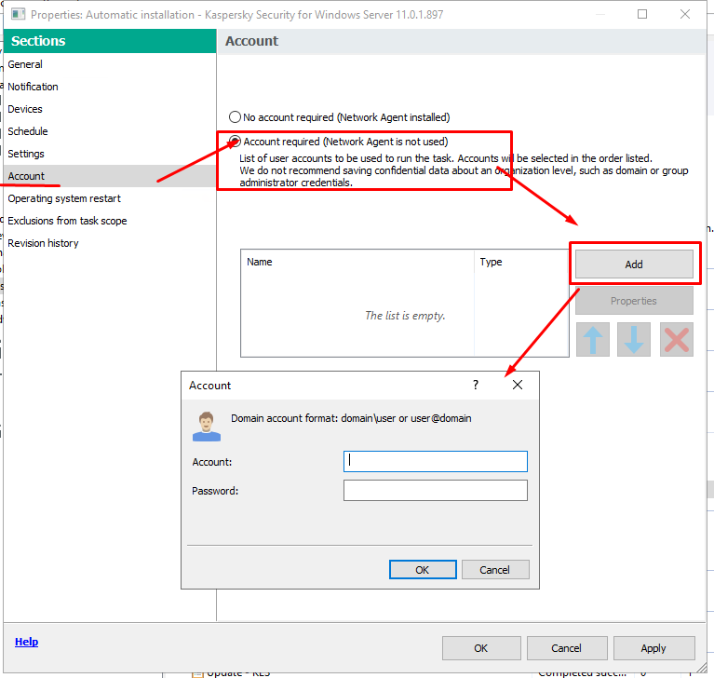
Task: Click the Name column header
Action: point(357,262)
